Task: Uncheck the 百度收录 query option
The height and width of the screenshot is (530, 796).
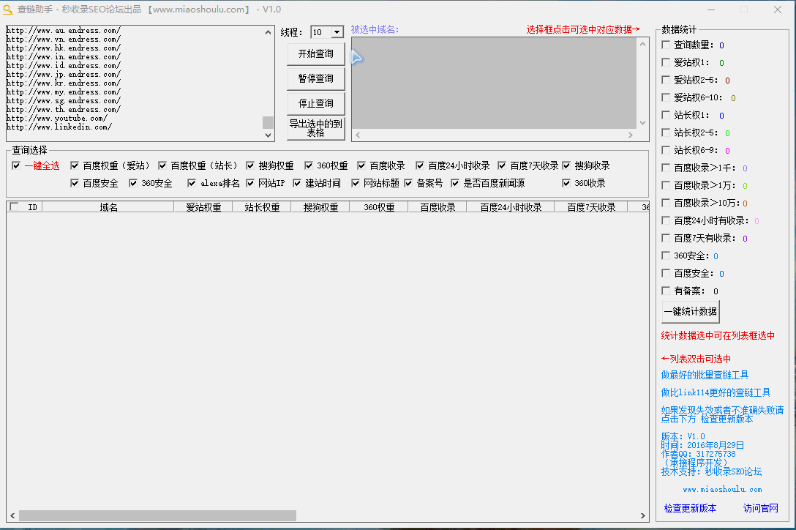Action: [361, 165]
